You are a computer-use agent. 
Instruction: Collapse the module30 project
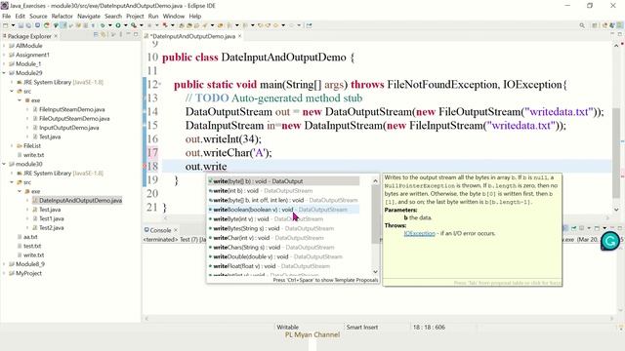[4, 164]
